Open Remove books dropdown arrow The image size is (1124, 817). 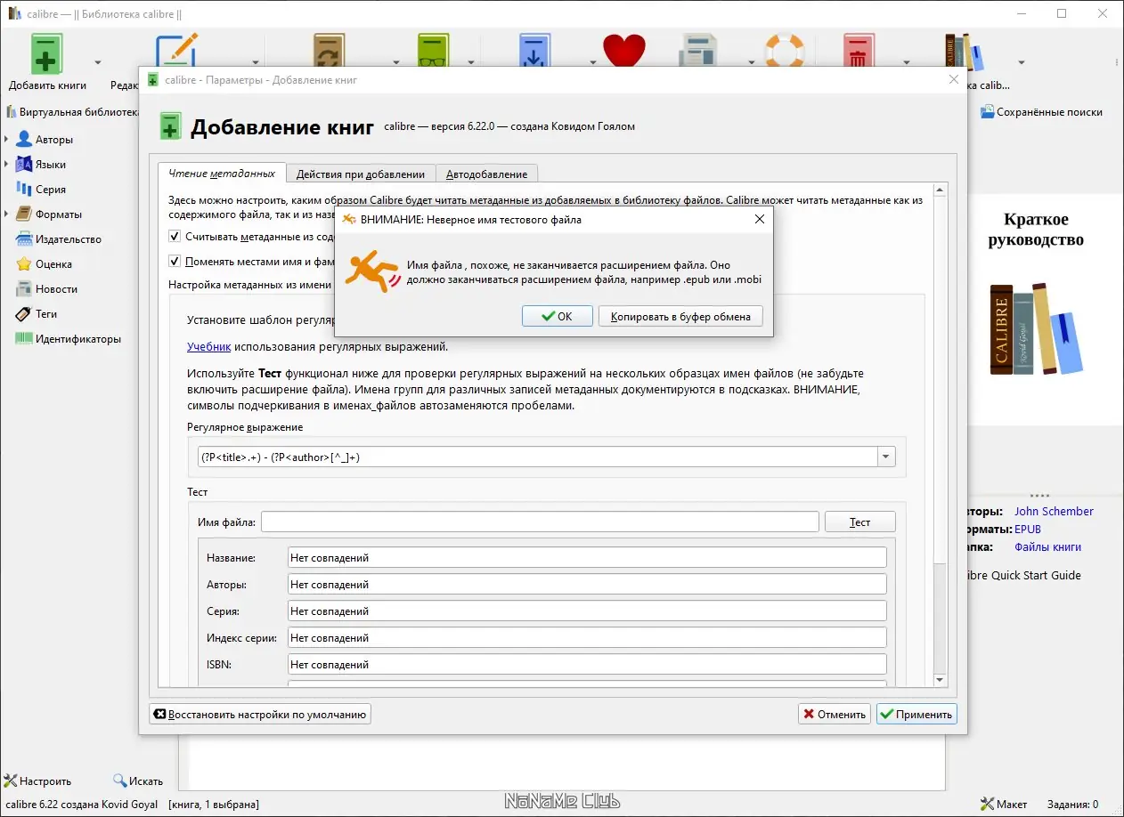pos(906,62)
